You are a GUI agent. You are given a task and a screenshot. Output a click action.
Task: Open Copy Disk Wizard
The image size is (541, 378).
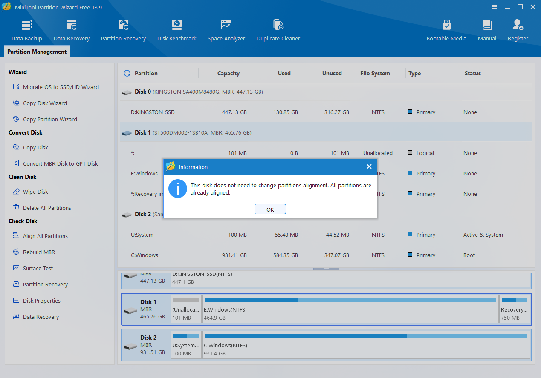(x=40, y=103)
